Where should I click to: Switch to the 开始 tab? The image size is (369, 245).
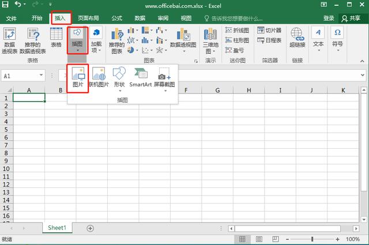(x=37, y=18)
